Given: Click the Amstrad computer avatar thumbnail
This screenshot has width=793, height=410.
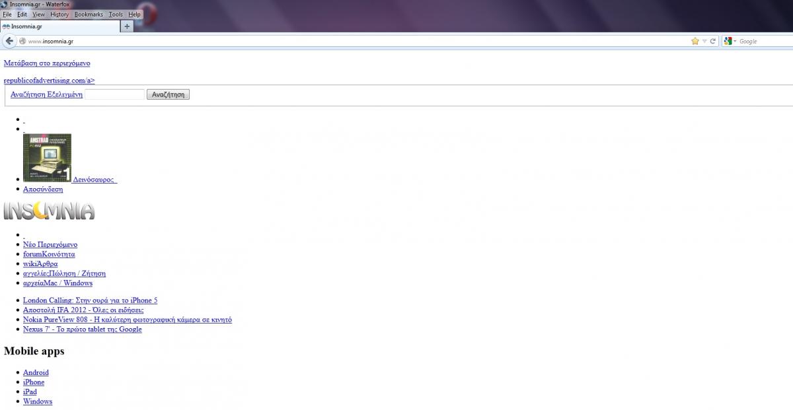Looking at the screenshot, I should click(x=47, y=158).
